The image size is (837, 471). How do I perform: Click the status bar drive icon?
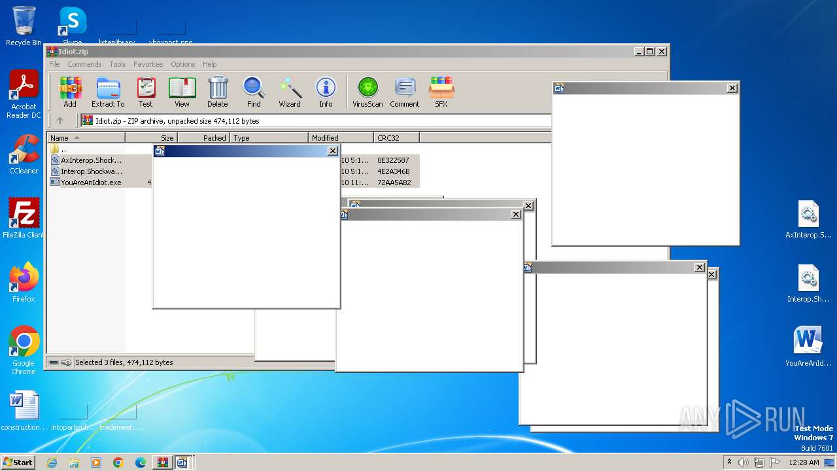[54, 362]
